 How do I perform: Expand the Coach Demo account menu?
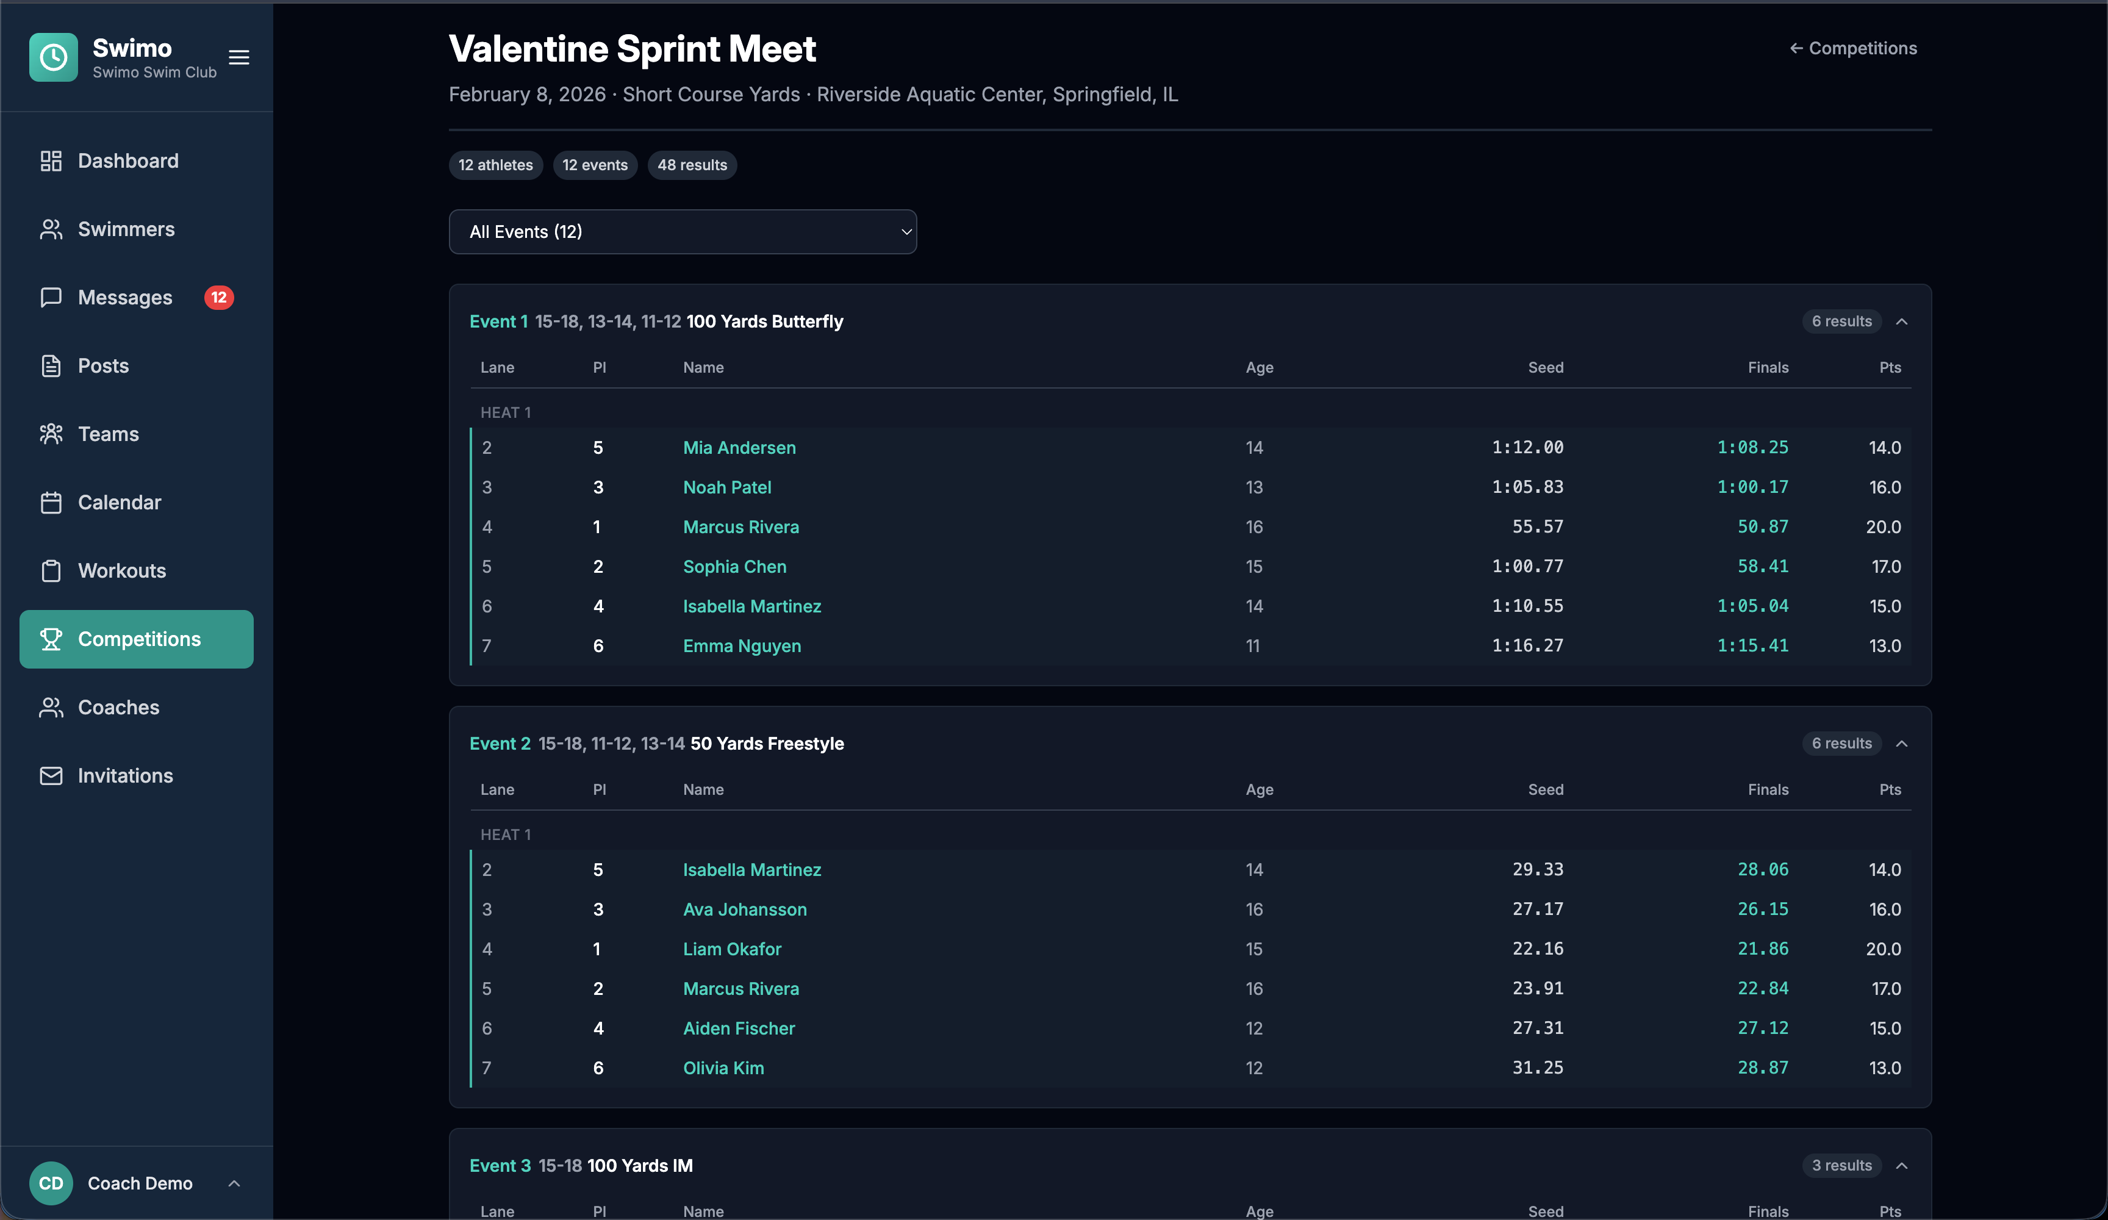coord(234,1183)
